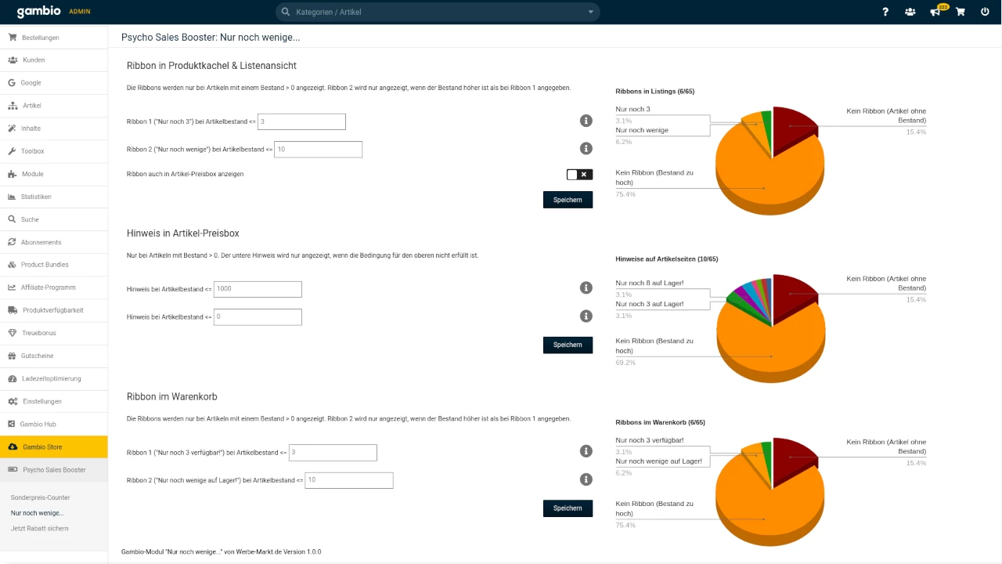1002x564 pixels.
Task: Show info for Hinweis field with value 1000
Action: click(x=586, y=288)
